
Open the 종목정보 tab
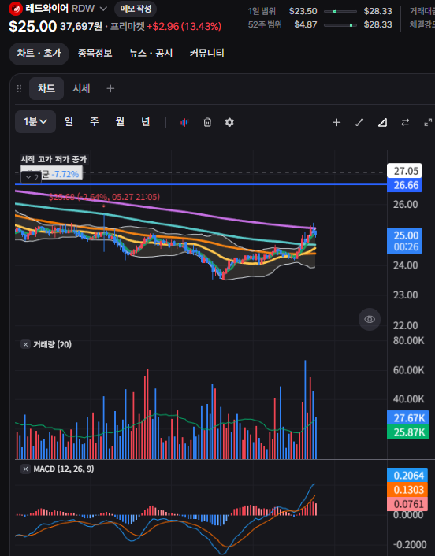point(95,54)
